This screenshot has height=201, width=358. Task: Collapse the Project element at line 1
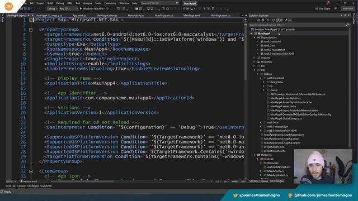click(31, 20)
